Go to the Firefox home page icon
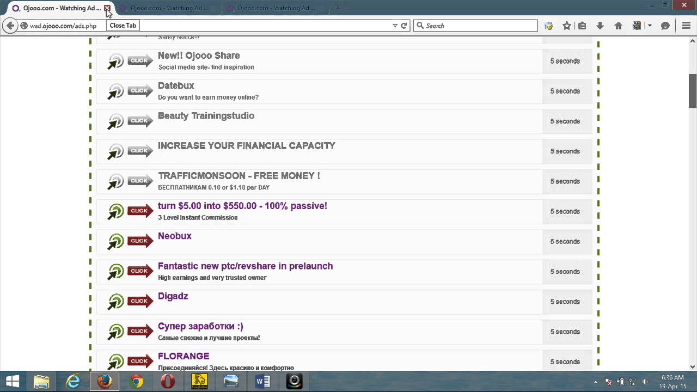 point(618,26)
